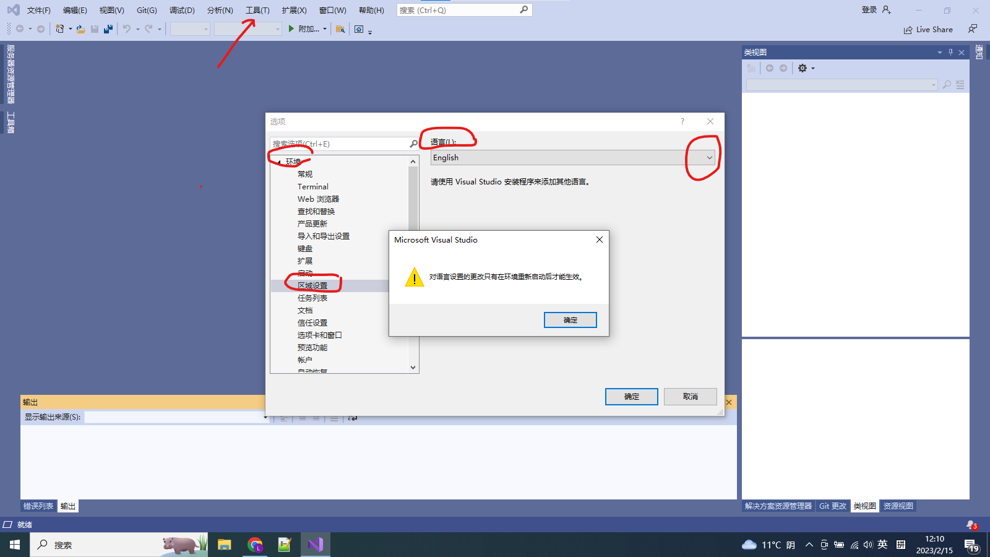The image size is (990, 557).
Task: Open the 调试(D) menu
Action: pos(182,11)
